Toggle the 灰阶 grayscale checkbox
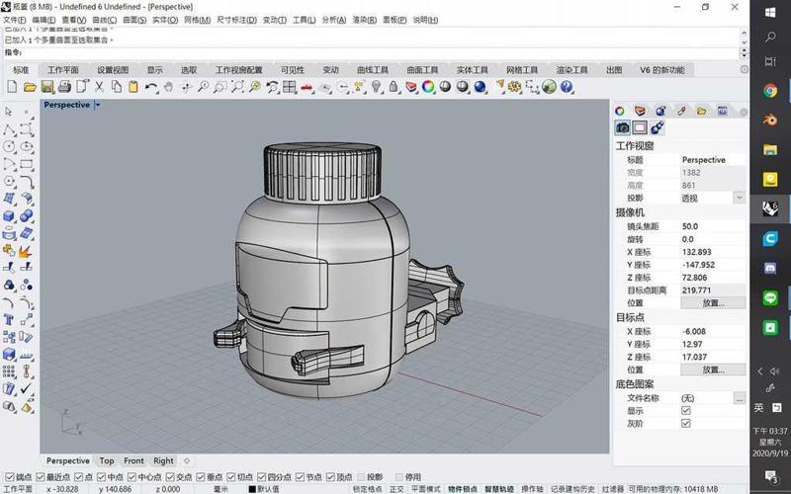This screenshot has width=791, height=494. tap(686, 423)
